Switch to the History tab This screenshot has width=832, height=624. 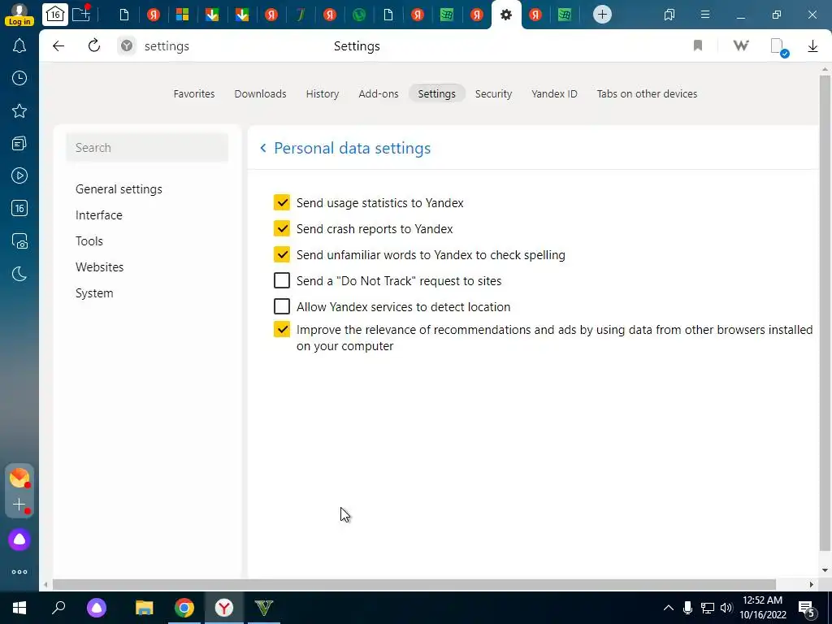[x=323, y=94]
